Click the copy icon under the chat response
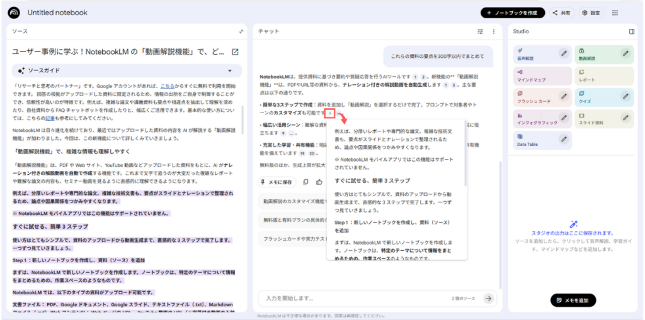This screenshot has height=320, width=645. point(305,182)
